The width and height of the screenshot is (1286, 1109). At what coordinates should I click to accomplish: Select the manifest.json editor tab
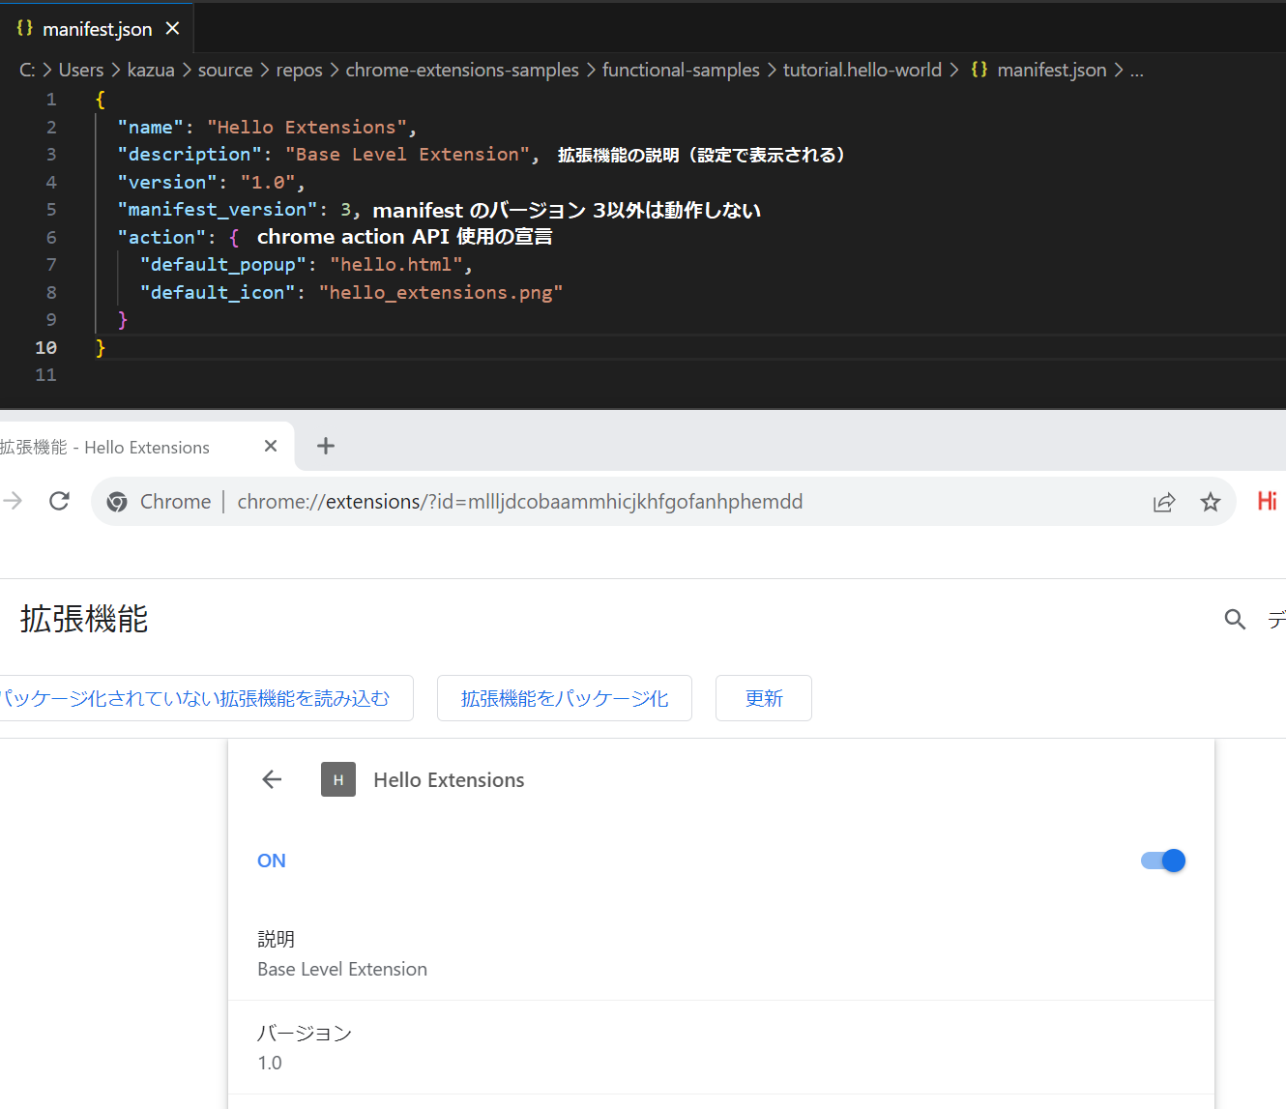pyautogui.click(x=96, y=28)
